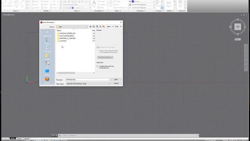250x141 pixels.
Task: Open Favorites place in dialog sidebar
Action: (x=47, y=57)
